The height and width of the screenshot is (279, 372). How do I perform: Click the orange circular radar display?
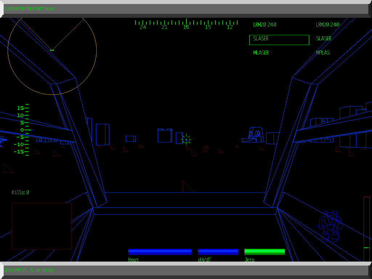click(52, 50)
